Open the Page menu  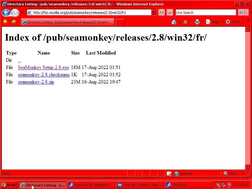pos(215,22)
